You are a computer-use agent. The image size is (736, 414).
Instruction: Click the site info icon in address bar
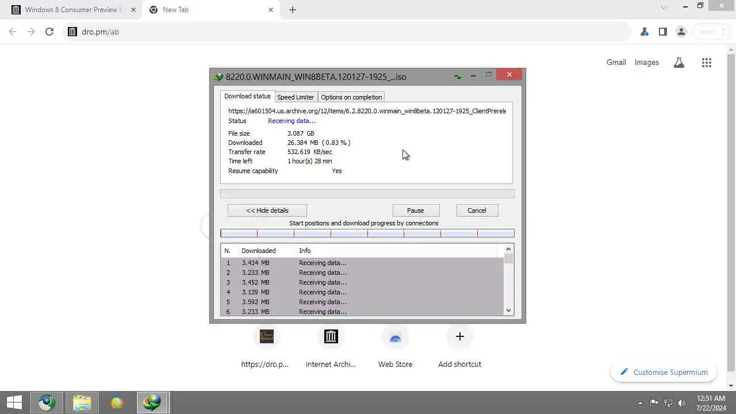click(72, 32)
